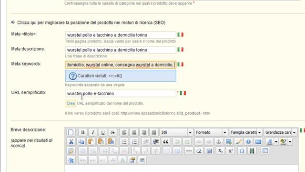Click 'Una frase di descrizione' hint text

[86, 56]
